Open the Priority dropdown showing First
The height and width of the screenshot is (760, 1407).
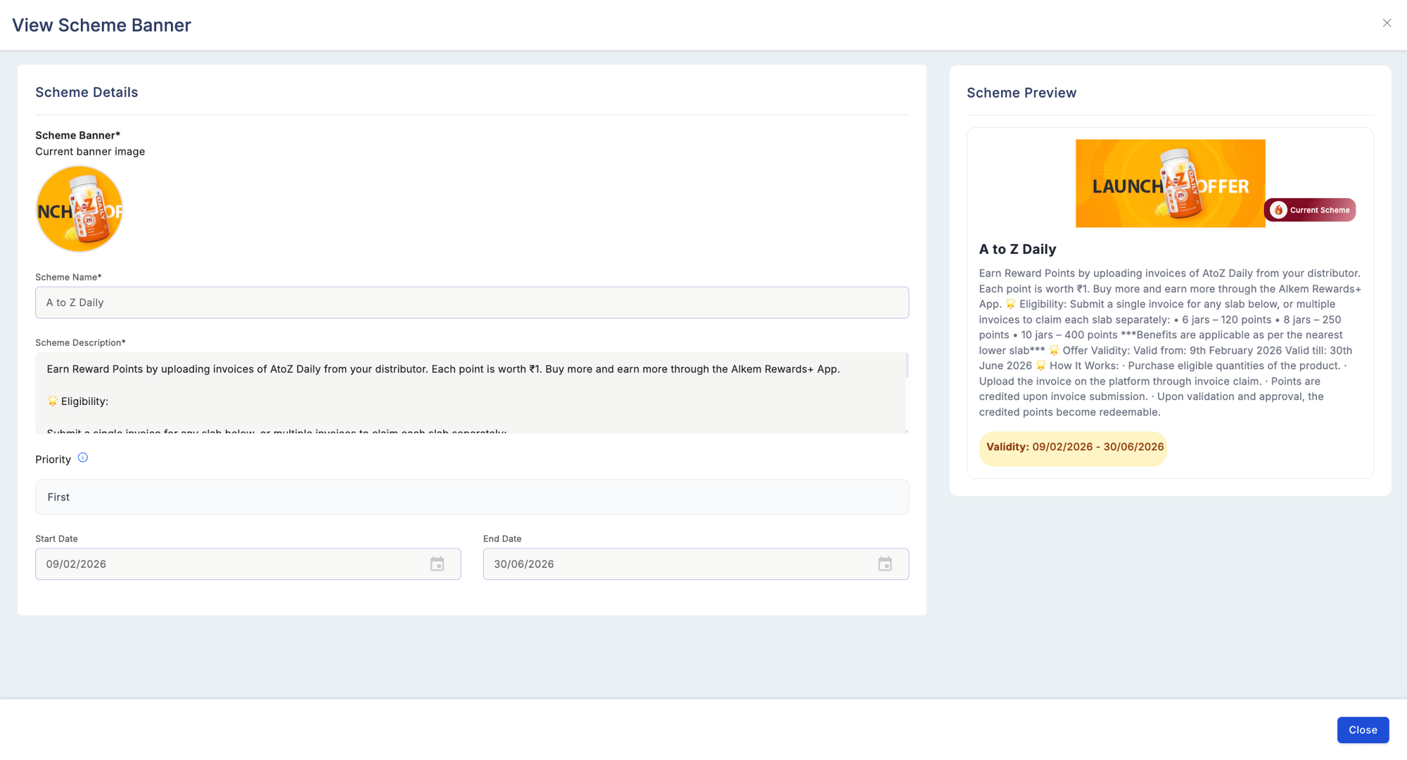[x=472, y=497]
